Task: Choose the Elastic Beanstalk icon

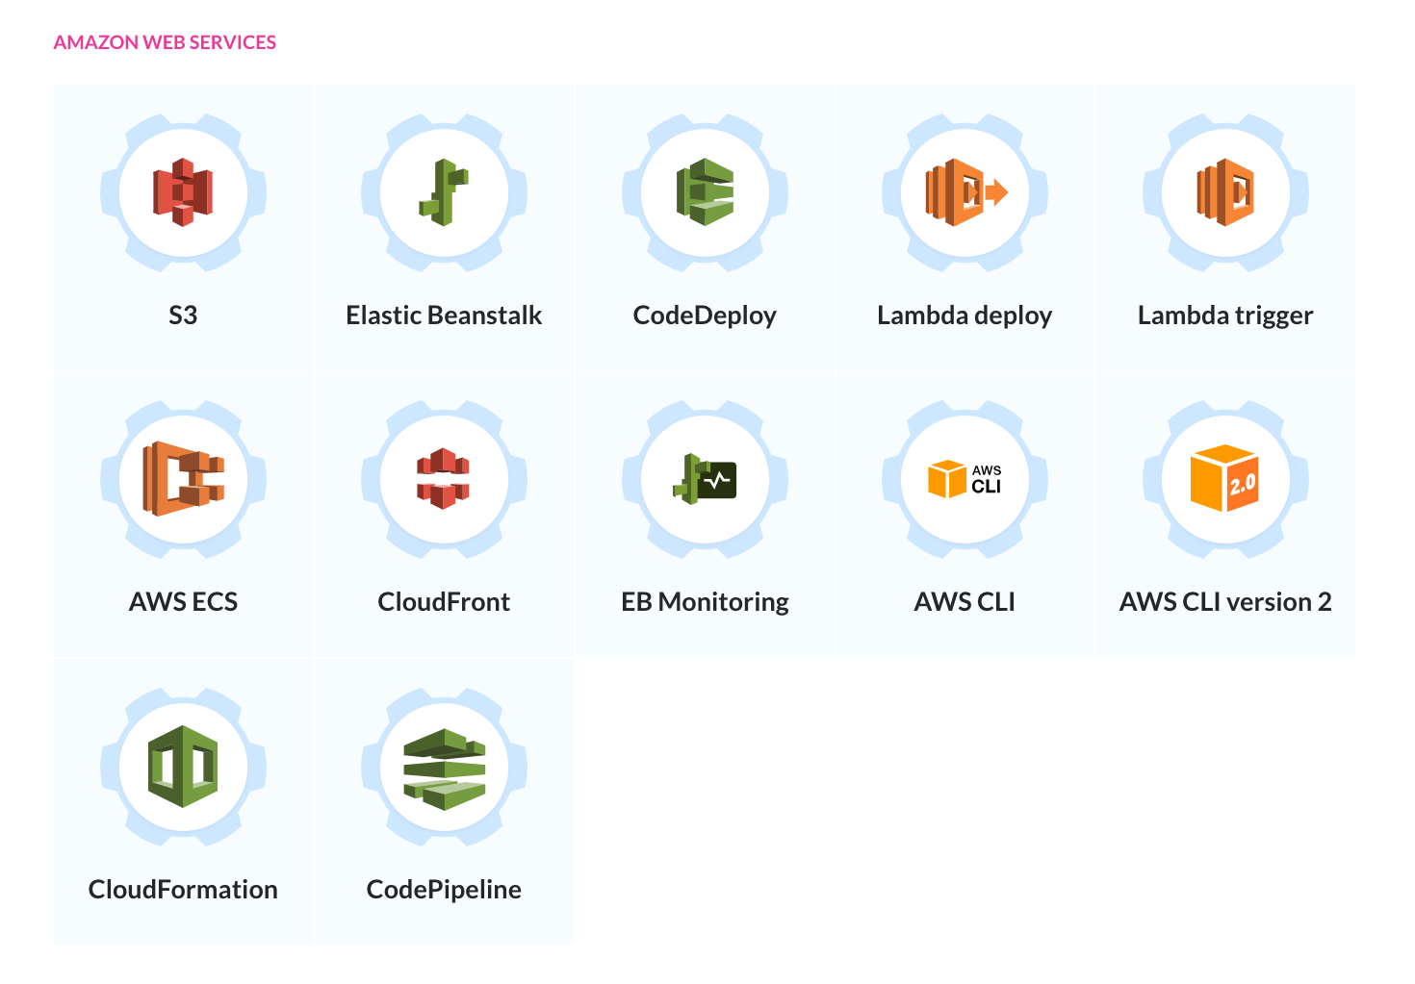Action: tap(444, 192)
